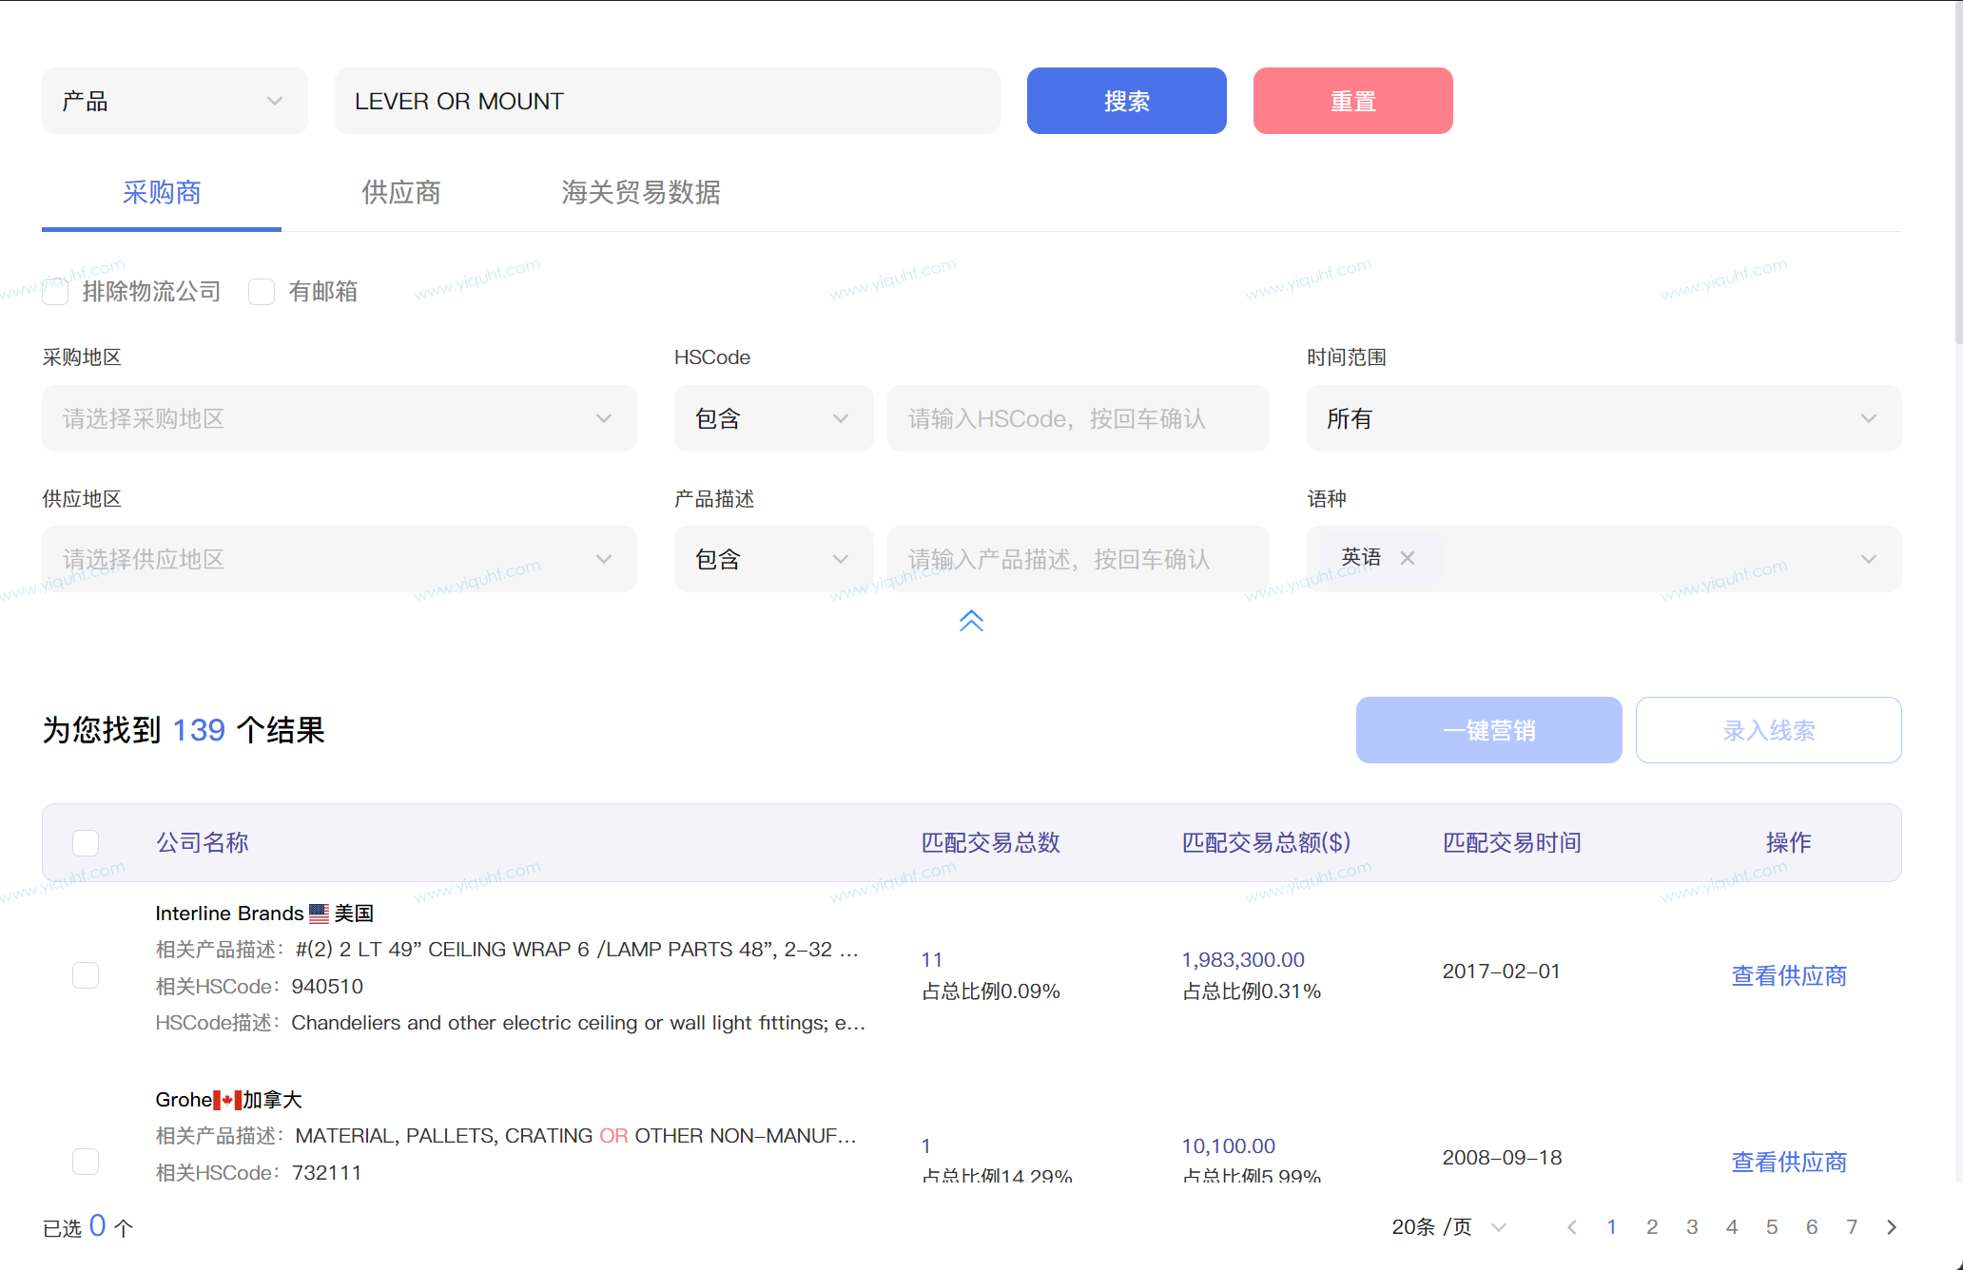Viewport: 1963px width, 1270px height.
Task: Open the 产品描述 包含 condition dropdown
Action: tap(773, 559)
